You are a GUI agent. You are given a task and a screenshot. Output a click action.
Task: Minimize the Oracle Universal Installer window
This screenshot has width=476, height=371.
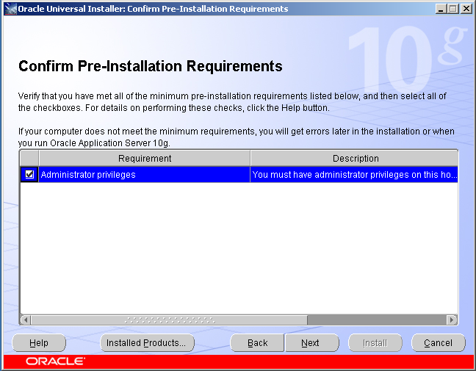point(441,9)
